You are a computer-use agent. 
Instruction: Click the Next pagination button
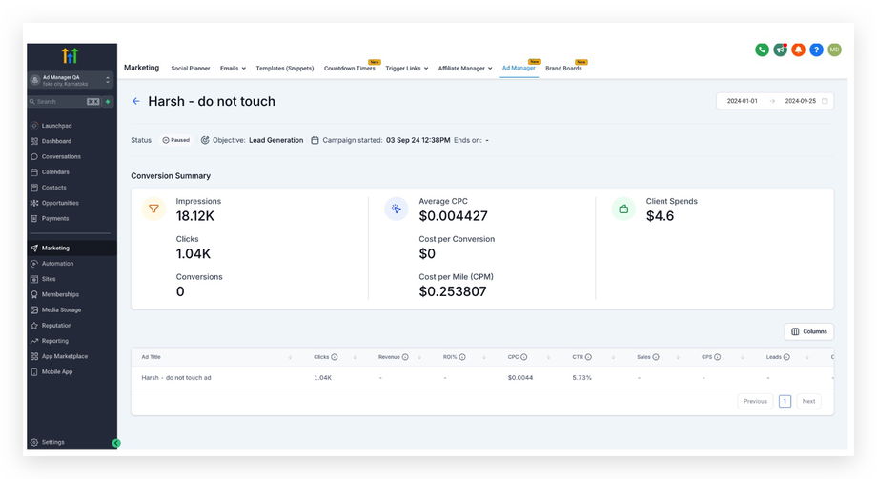click(x=808, y=401)
